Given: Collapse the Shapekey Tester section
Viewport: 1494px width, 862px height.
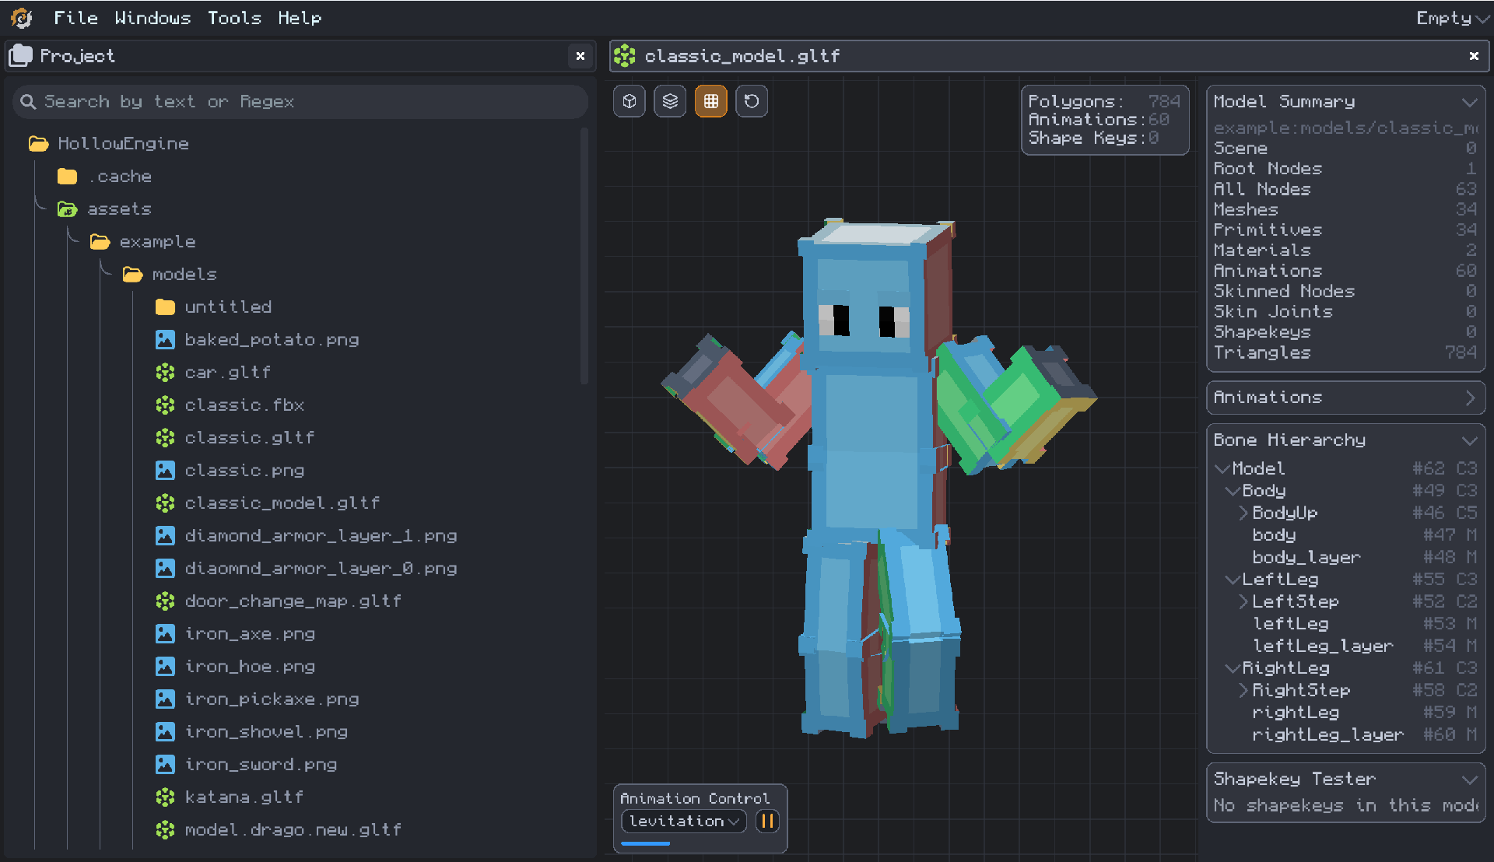Looking at the screenshot, I should point(1469,779).
